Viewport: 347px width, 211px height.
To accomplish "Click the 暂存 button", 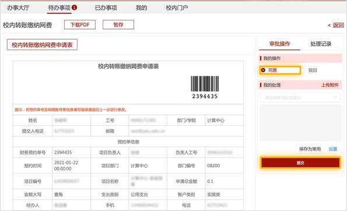I will [x=118, y=24].
